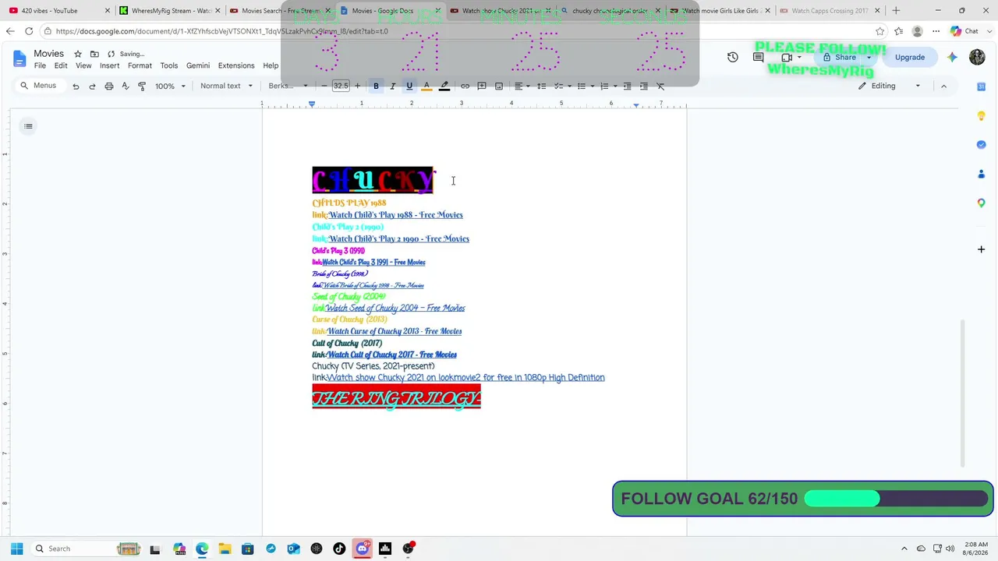998x561 pixels.
Task: Open the Watch Curse of Chucky 2013 link
Action: tap(394, 331)
